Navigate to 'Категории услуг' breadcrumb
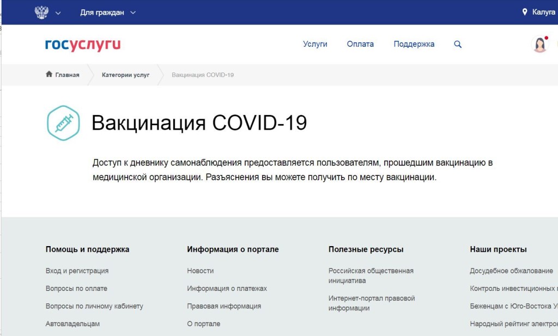The image size is (558, 336). click(x=125, y=75)
